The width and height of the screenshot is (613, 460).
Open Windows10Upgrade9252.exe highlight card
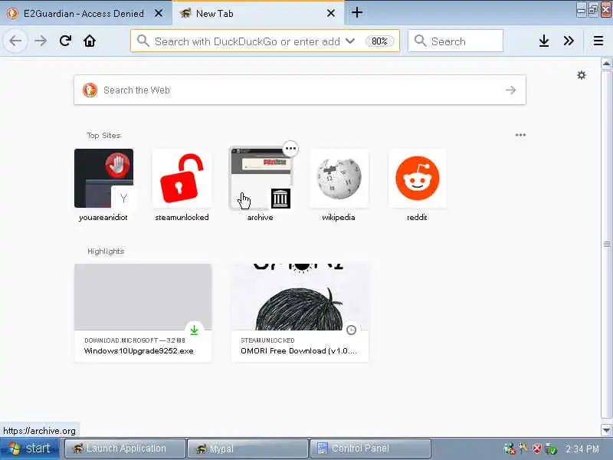143,313
